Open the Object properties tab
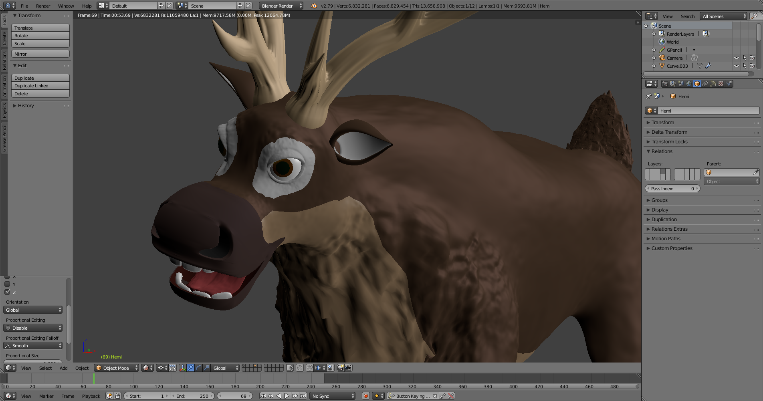This screenshot has width=763, height=401. 697,84
